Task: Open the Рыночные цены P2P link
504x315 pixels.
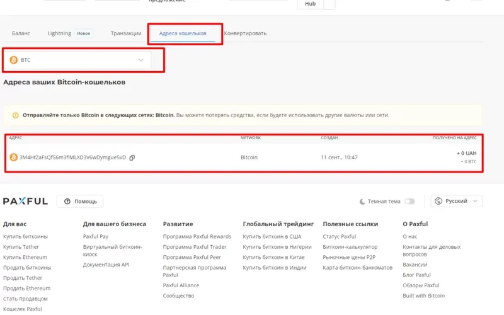Action: tap(349, 257)
